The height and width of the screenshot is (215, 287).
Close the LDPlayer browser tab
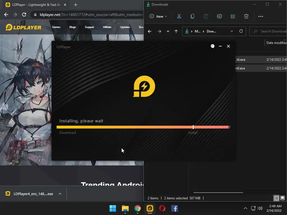pos(65,5)
